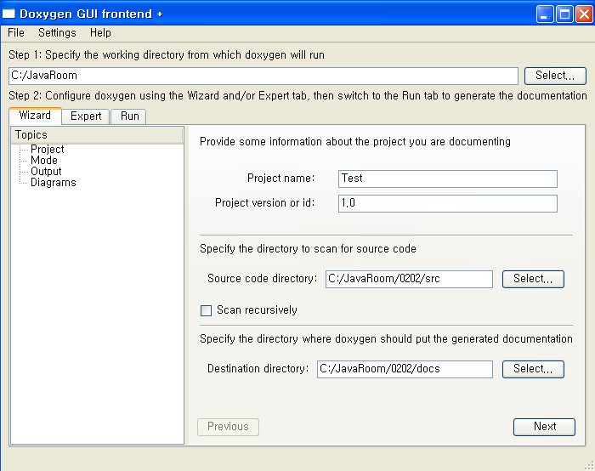595x471 pixels.
Task: Click Select for source code directory
Action: coord(533,279)
